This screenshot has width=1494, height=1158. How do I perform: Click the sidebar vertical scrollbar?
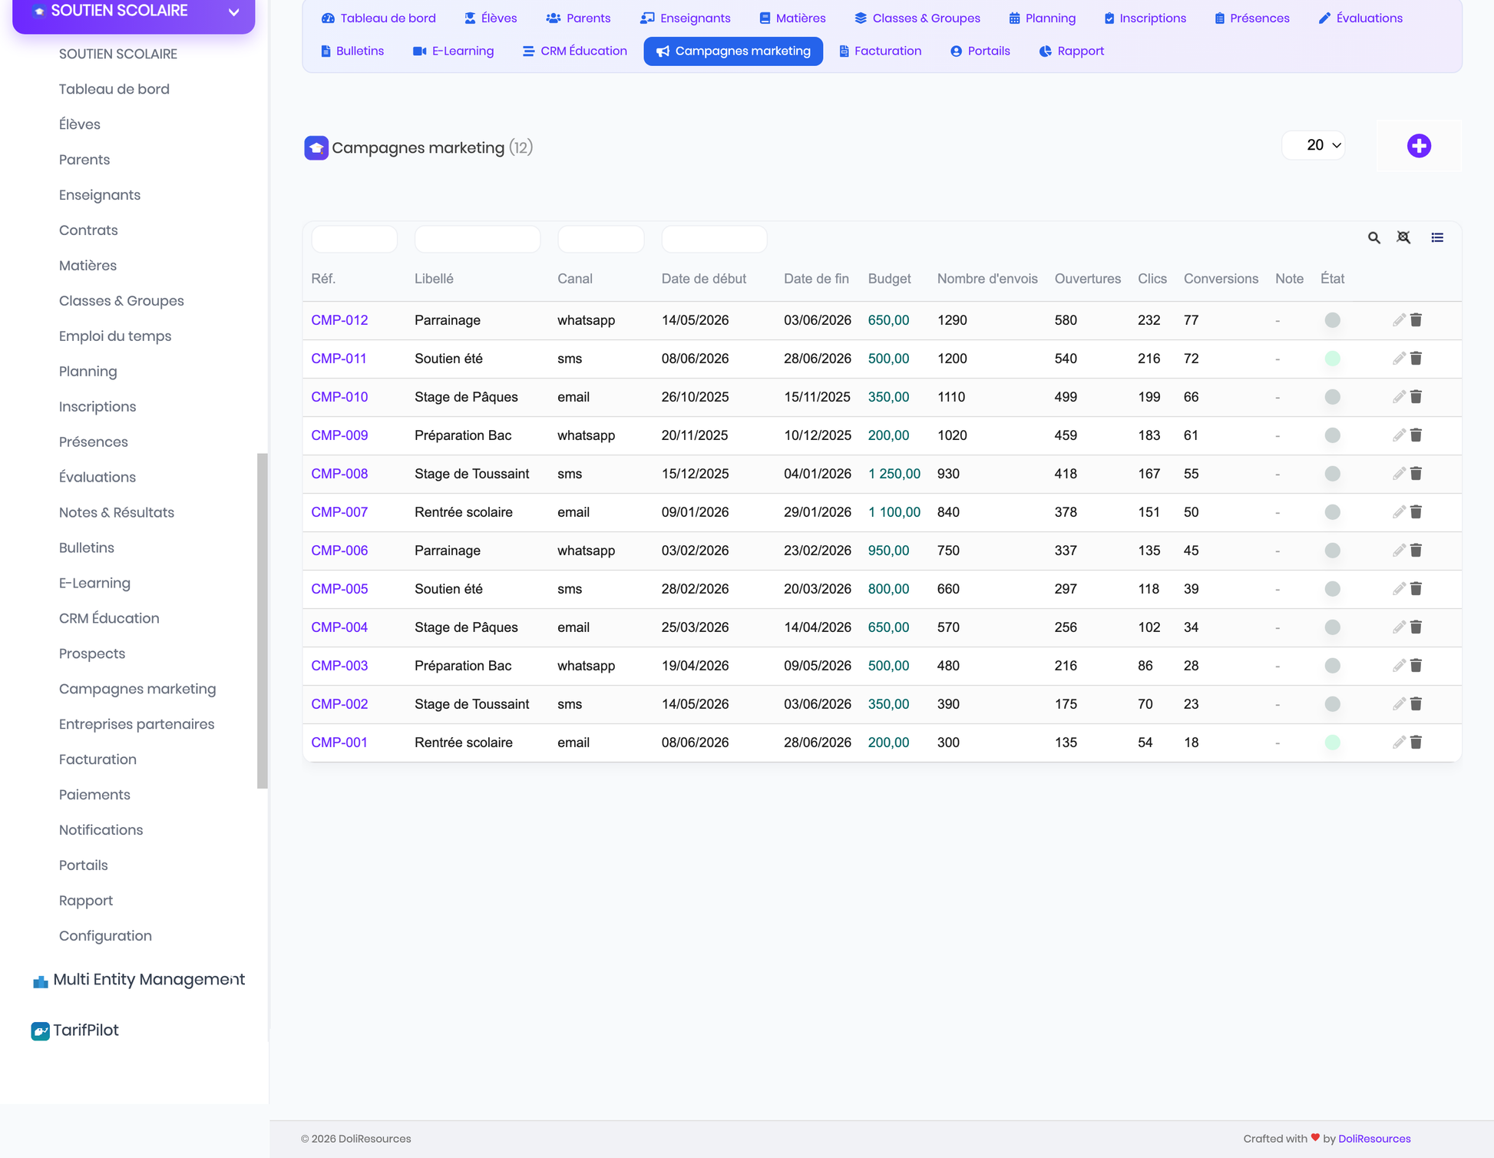[263, 620]
